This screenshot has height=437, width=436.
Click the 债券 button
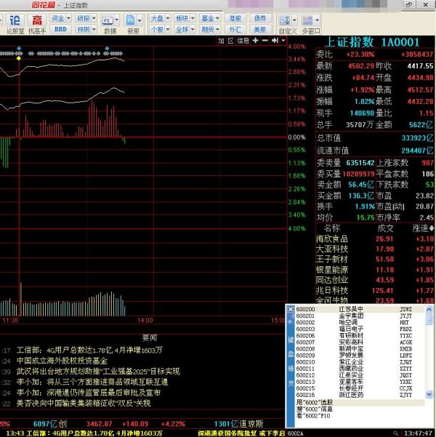point(260,18)
